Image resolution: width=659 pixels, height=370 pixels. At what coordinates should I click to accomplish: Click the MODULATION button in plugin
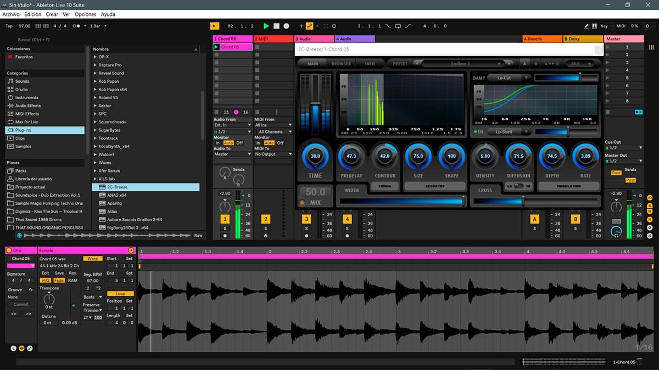coord(568,186)
